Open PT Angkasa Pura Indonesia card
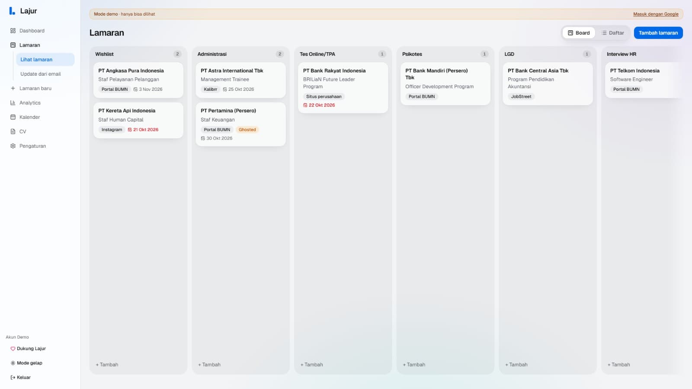 138,80
